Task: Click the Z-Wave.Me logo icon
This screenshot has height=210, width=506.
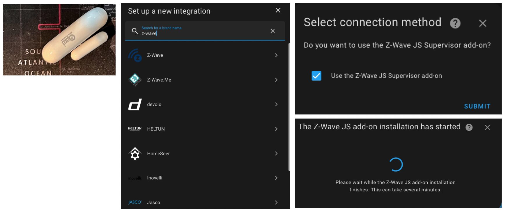Action: point(135,80)
